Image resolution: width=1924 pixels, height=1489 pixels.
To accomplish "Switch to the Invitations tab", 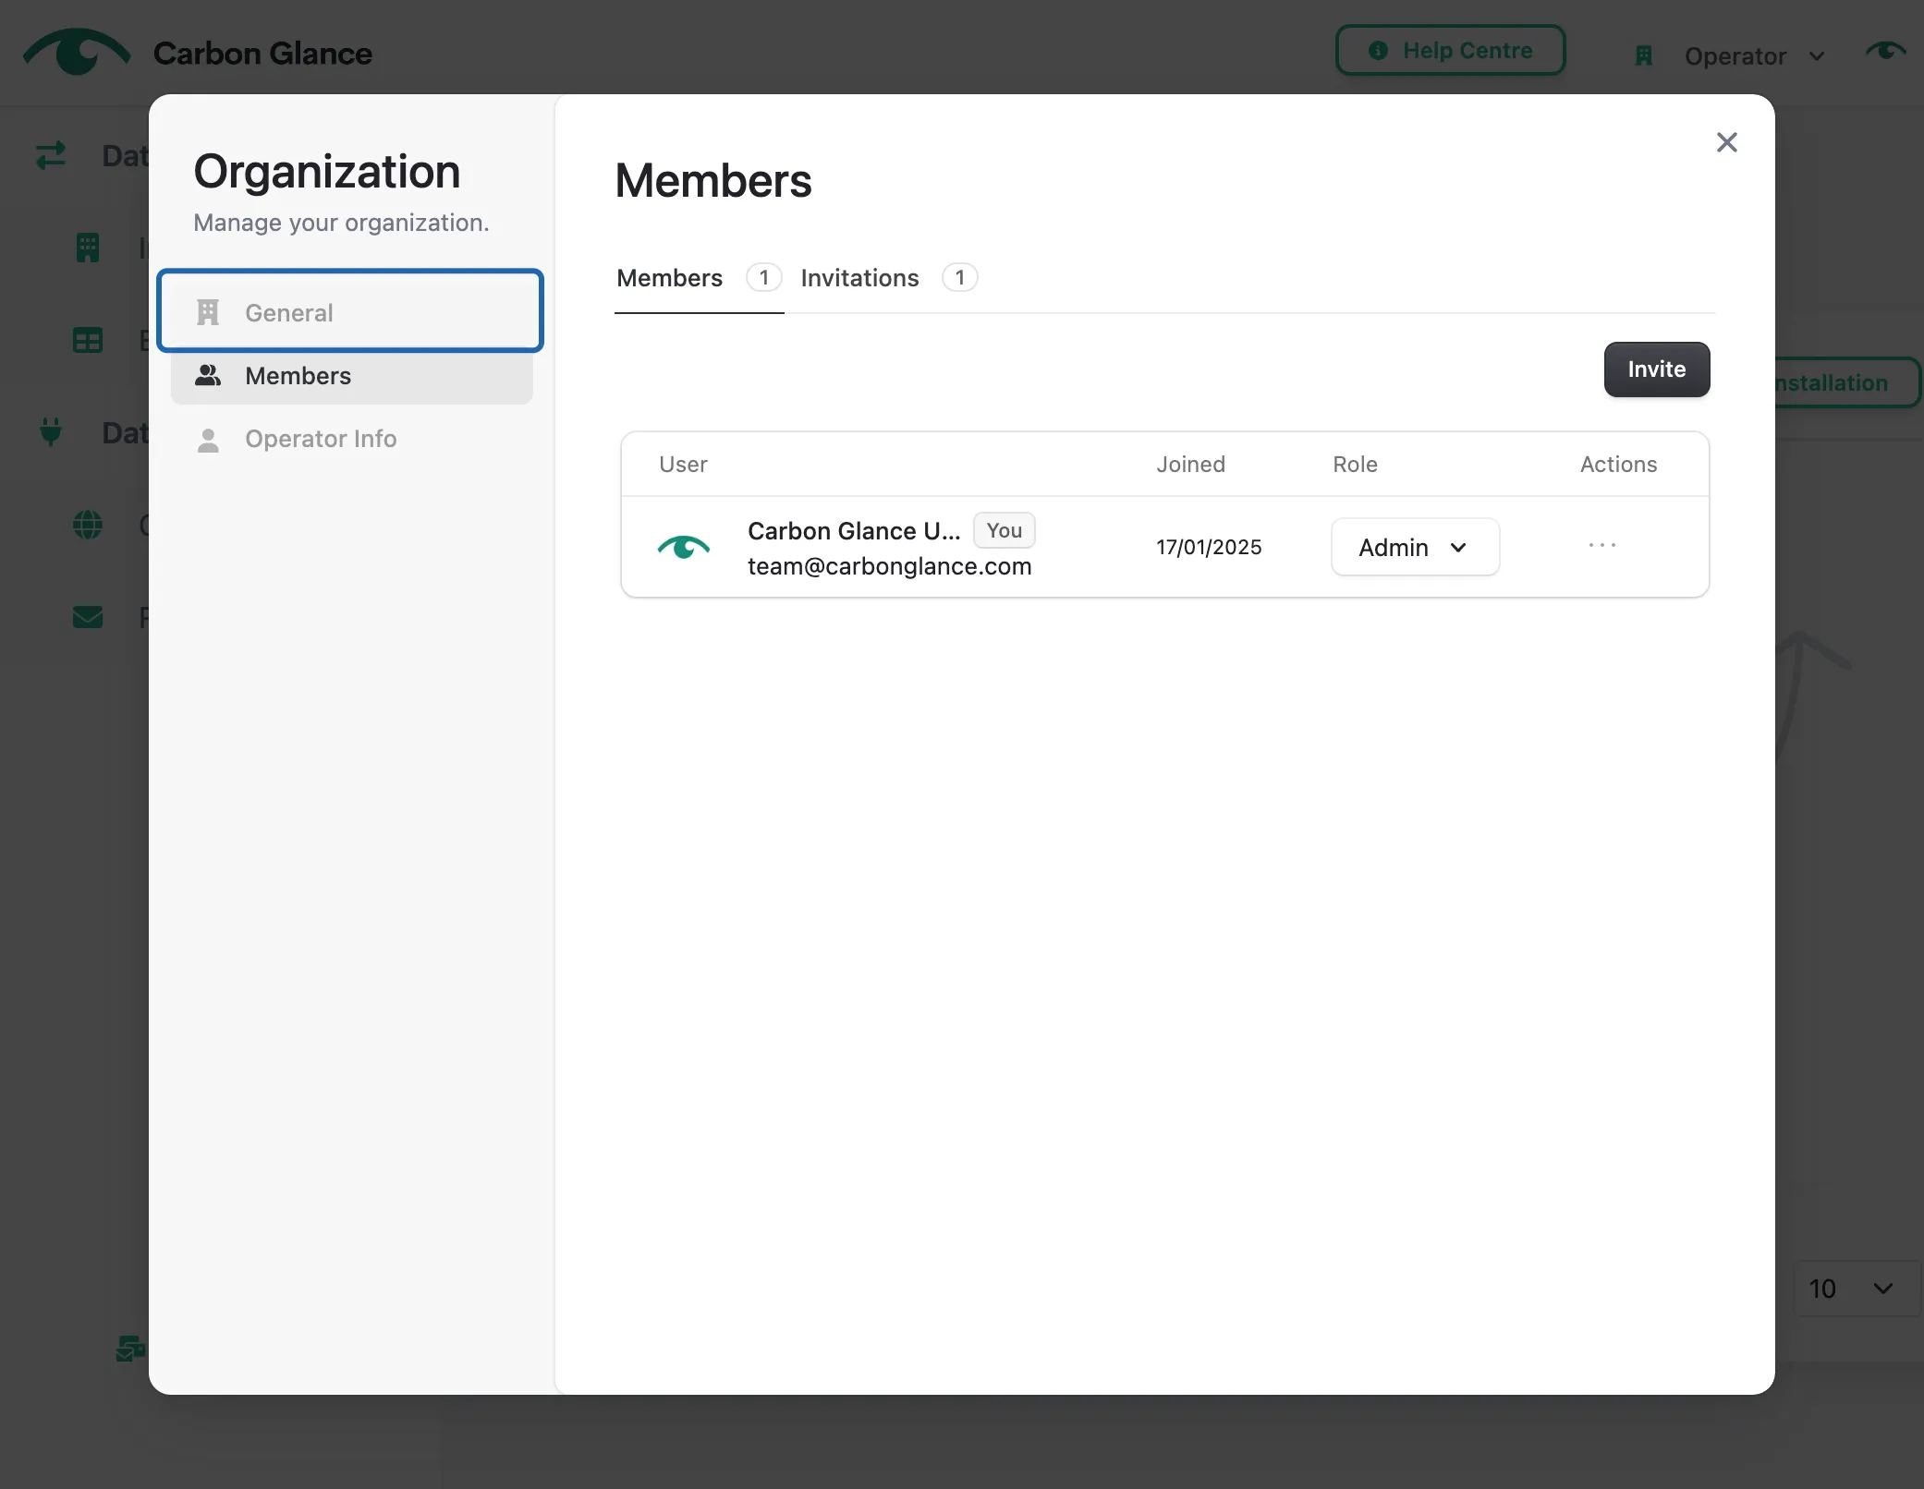I will coord(888,278).
